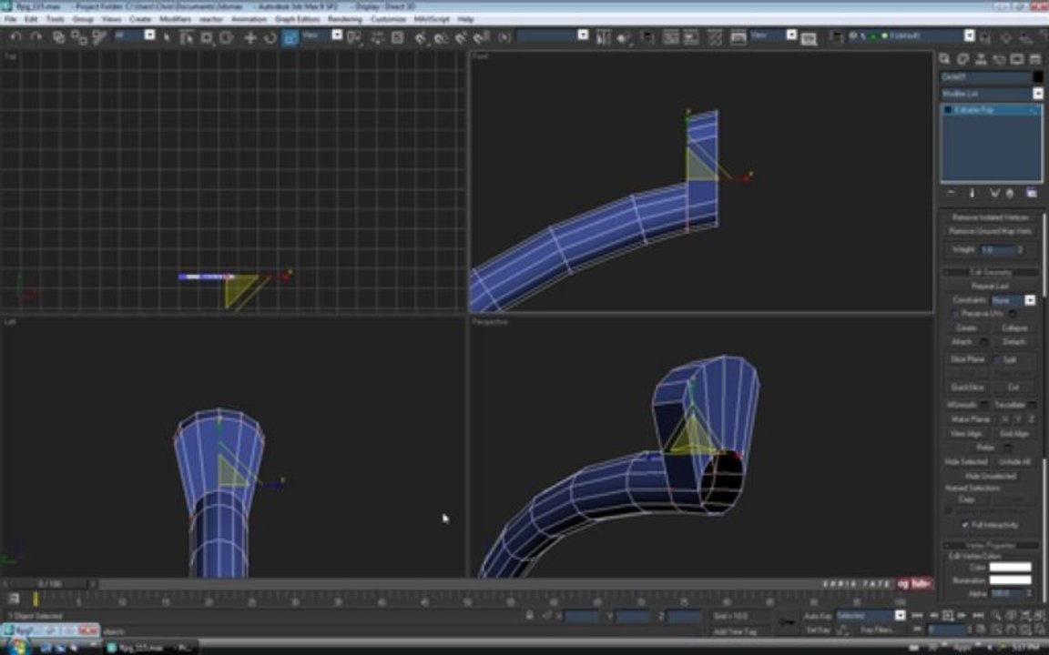Open the Rendering menu
The height and width of the screenshot is (655, 1049).
point(344,19)
